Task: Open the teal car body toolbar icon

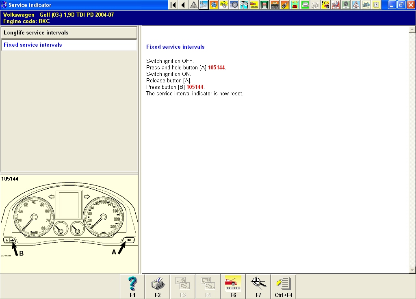Action: pos(366,5)
